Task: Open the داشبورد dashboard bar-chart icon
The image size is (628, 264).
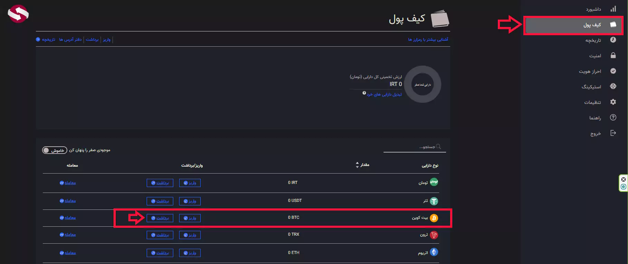Action: [x=613, y=9]
